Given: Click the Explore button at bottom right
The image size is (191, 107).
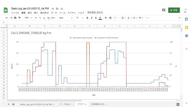Looking at the screenshot, I should coord(178,104).
